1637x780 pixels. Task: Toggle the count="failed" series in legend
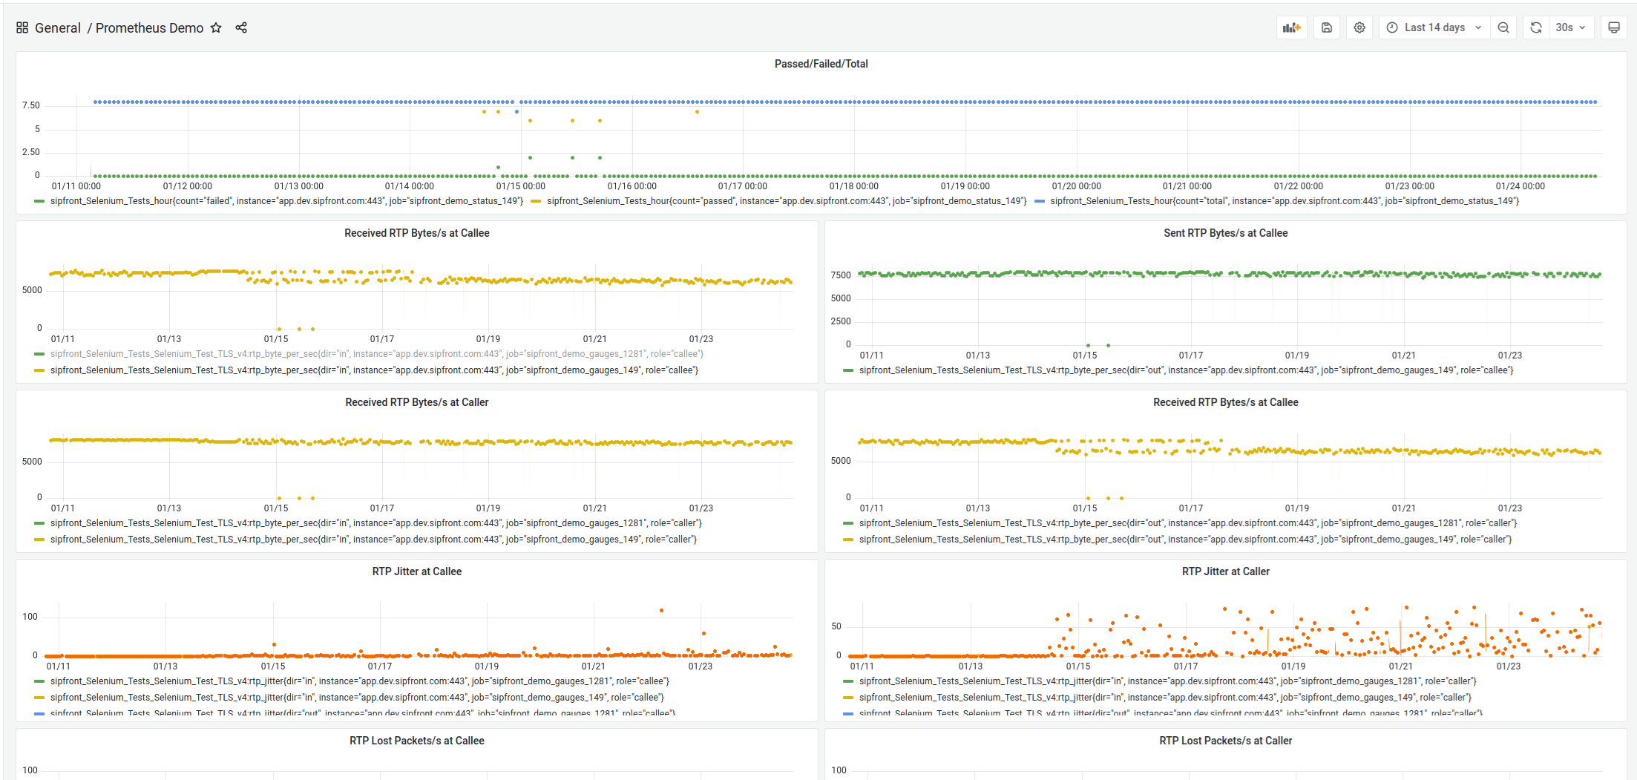coord(286,201)
